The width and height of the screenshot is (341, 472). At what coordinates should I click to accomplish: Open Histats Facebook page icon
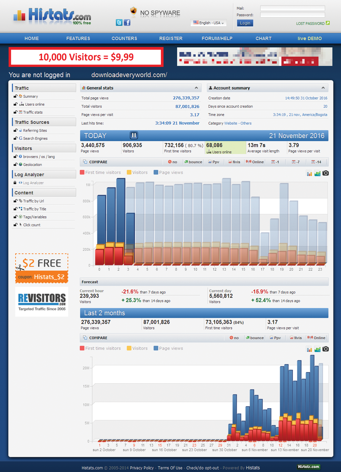[x=127, y=23]
